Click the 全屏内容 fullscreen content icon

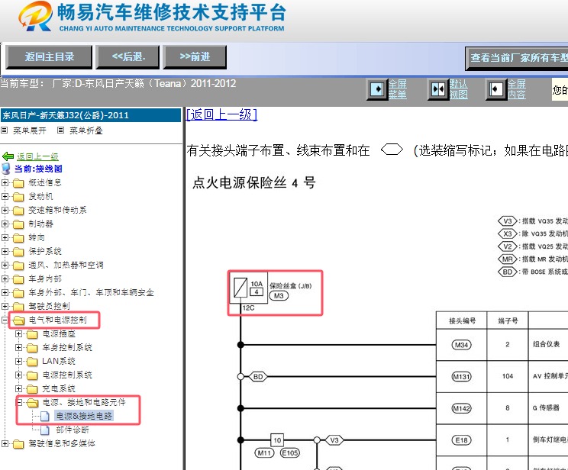tap(496, 89)
